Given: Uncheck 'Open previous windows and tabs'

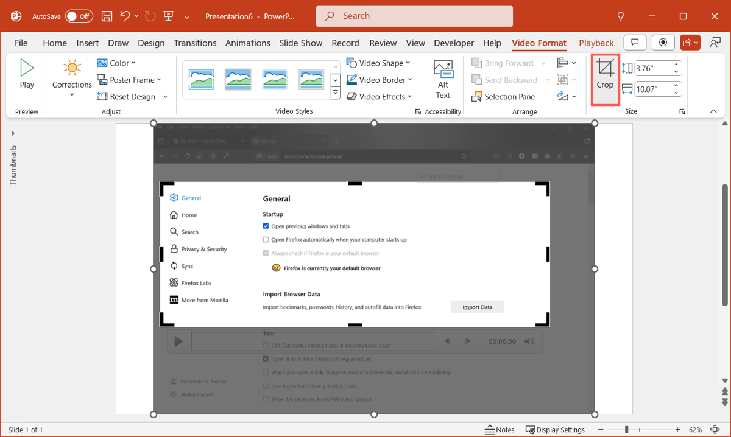Looking at the screenshot, I should click(x=266, y=226).
